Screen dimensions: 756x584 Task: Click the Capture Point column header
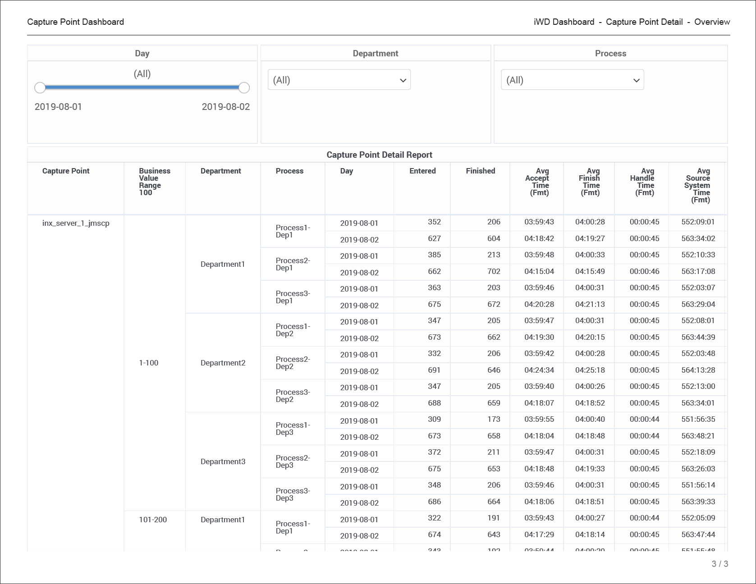point(66,171)
